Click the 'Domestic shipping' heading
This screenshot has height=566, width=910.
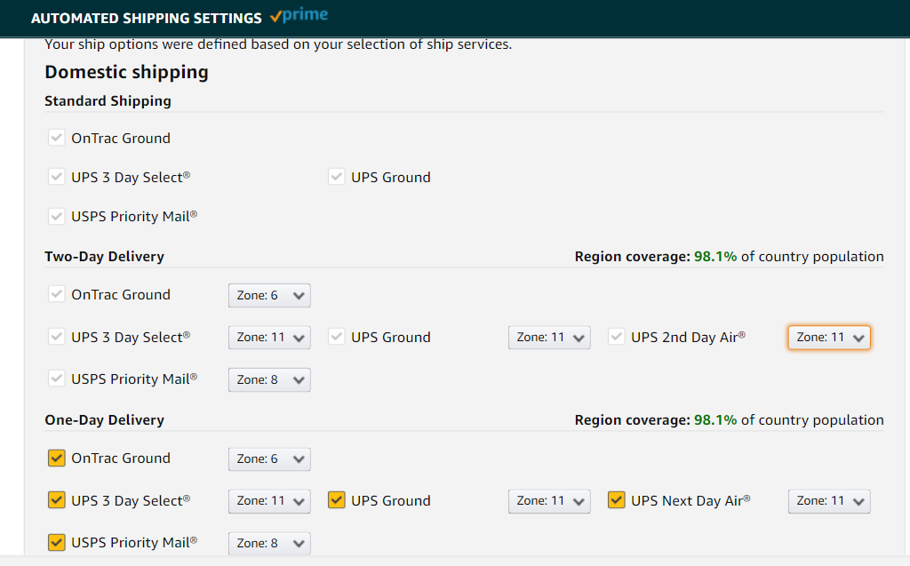click(x=126, y=72)
